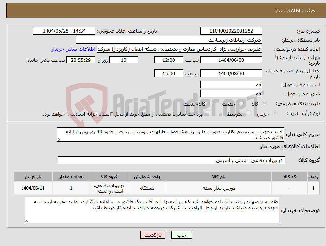Click the price validity time 15:00
The image size is (326, 246).
tap(168, 73)
